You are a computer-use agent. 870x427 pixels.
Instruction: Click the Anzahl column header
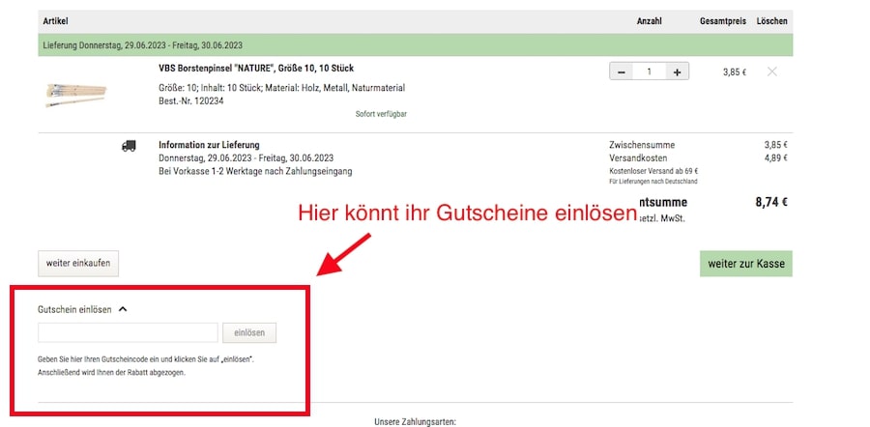pyautogui.click(x=649, y=20)
